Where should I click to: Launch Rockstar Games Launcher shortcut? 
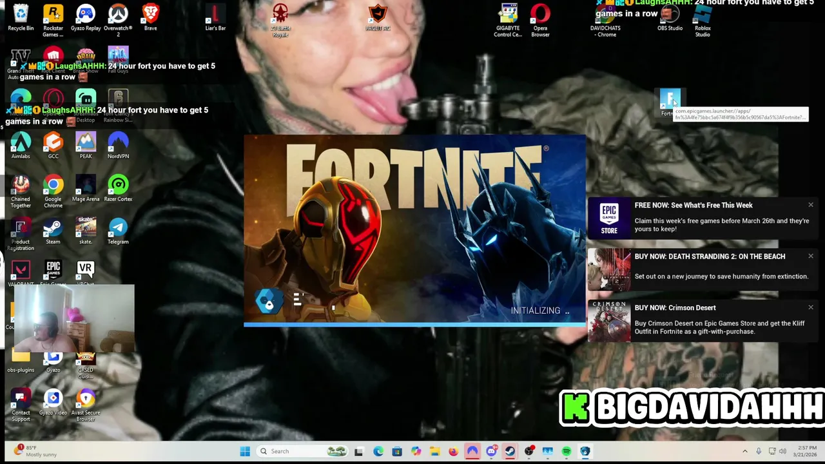[53, 21]
